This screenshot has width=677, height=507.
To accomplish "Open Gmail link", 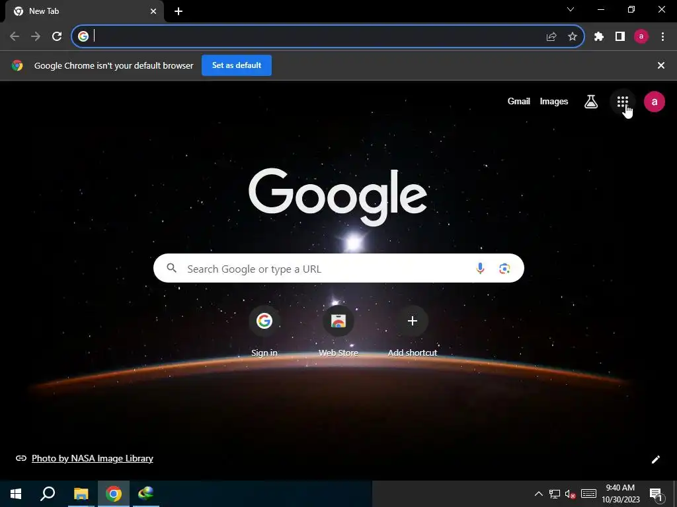I will [518, 101].
